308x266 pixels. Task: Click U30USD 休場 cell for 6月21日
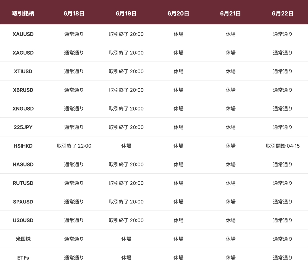[x=230, y=220]
